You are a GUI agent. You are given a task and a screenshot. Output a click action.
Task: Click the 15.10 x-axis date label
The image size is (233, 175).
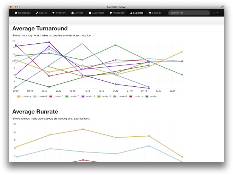coord(87,91)
